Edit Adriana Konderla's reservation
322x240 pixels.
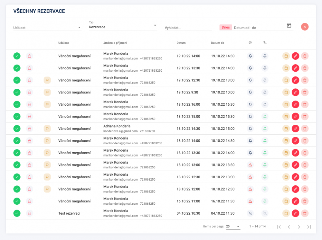295,129
